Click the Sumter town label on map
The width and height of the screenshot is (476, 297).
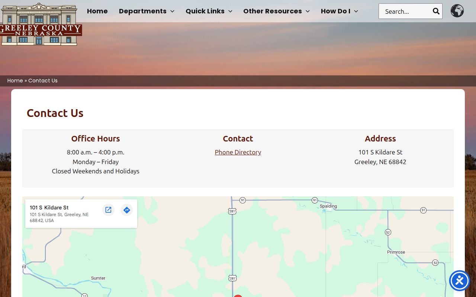[x=98, y=278]
